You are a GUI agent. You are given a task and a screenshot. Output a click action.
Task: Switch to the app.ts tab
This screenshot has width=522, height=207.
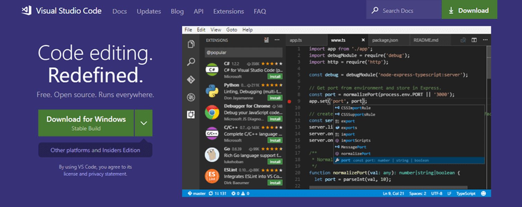[x=306, y=40]
